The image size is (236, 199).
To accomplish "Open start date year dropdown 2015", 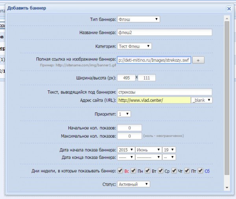I will coord(126,150).
